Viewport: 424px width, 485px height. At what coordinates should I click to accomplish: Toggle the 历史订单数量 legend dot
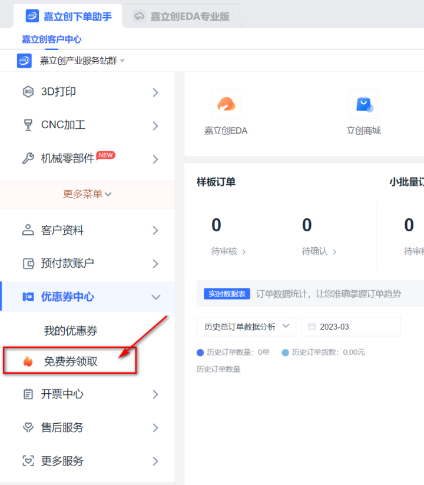[x=200, y=353]
